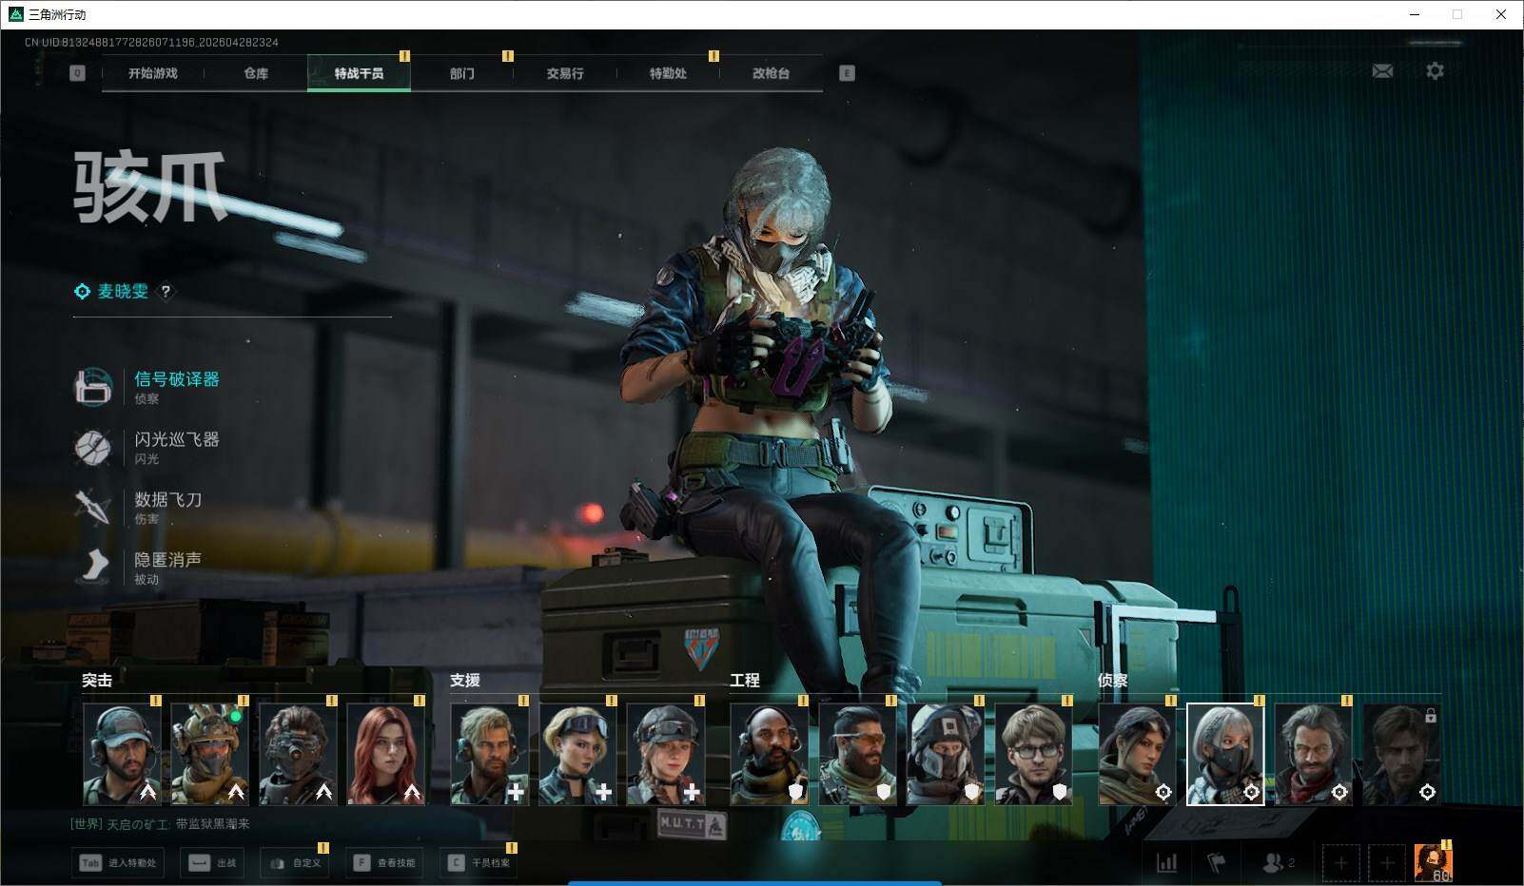Go to the 开始游戏 tab
Viewport: 1524px width, 886px height.
click(x=152, y=73)
